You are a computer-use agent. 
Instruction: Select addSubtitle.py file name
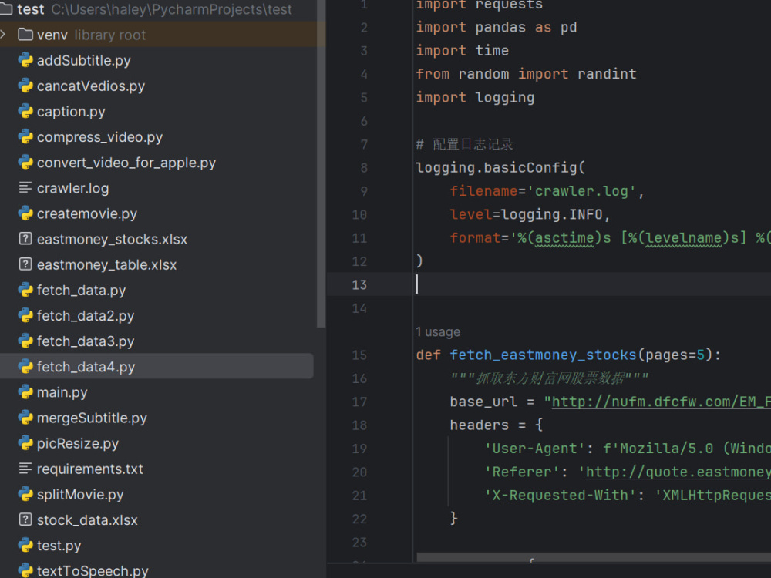coord(83,60)
